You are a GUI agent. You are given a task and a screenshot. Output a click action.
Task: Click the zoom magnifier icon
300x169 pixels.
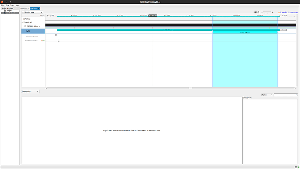259,12
